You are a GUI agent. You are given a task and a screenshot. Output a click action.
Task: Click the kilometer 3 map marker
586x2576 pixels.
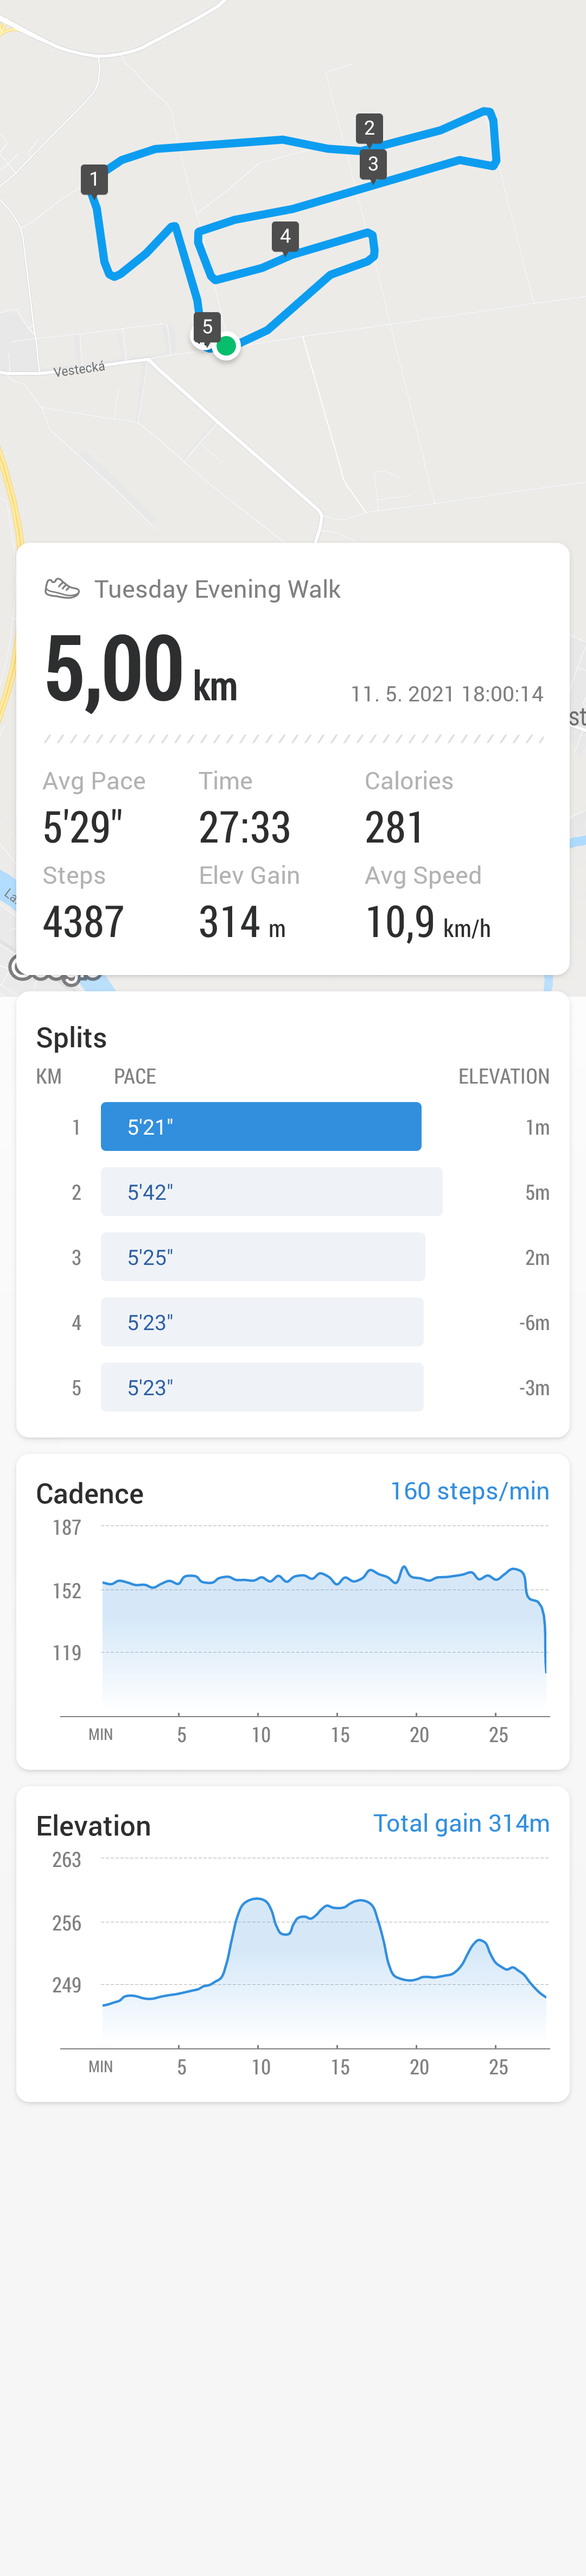tap(373, 164)
